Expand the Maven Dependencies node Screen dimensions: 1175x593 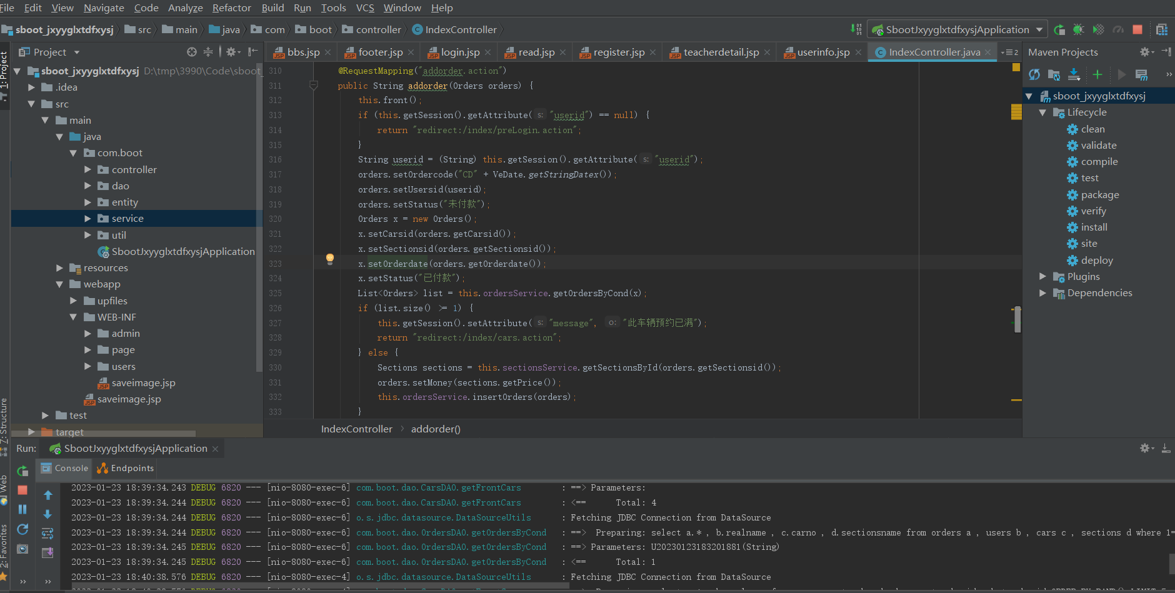1042,292
